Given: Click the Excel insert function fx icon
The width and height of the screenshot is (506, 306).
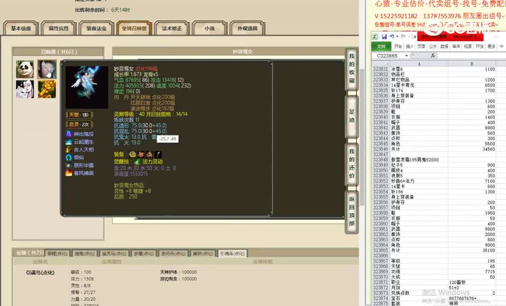Looking at the screenshot, I should tap(433, 56).
